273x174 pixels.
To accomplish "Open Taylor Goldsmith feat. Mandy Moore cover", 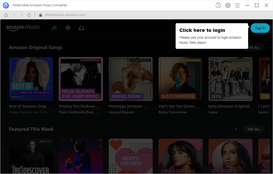I will coord(81,79).
